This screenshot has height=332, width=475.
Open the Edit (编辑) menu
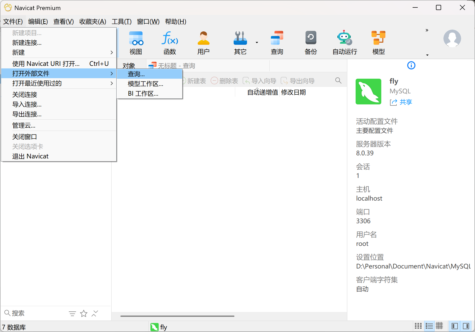point(38,22)
